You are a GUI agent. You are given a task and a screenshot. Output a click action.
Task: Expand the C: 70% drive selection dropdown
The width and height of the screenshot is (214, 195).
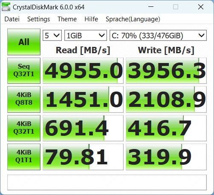point(158,35)
